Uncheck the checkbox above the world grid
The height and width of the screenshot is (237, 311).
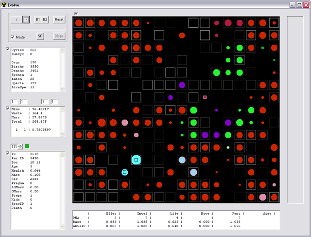point(76,14)
